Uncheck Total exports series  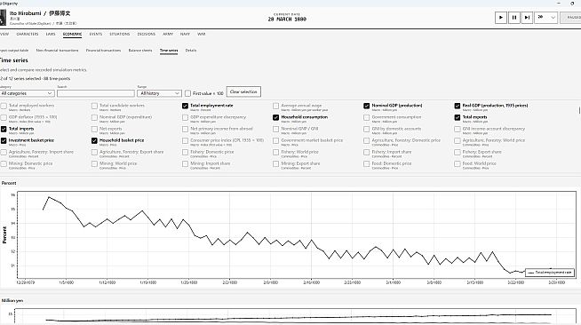point(458,118)
